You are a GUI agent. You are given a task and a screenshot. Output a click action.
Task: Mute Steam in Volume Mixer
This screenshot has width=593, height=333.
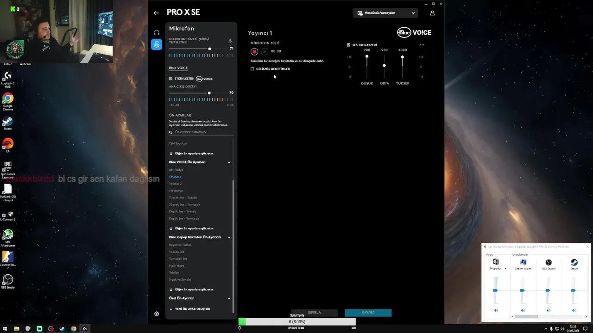point(574,310)
